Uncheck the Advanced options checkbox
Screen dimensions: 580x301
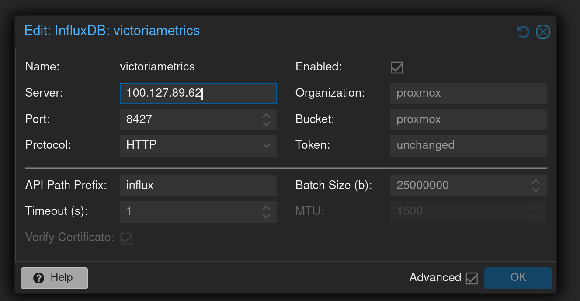click(472, 278)
